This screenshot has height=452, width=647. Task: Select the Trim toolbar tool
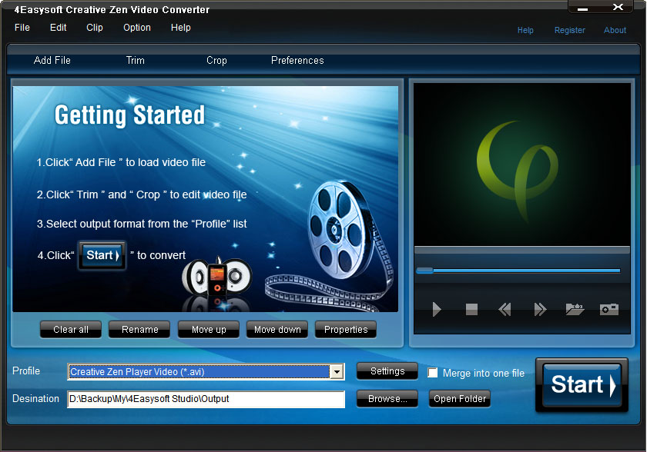(136, 61)
